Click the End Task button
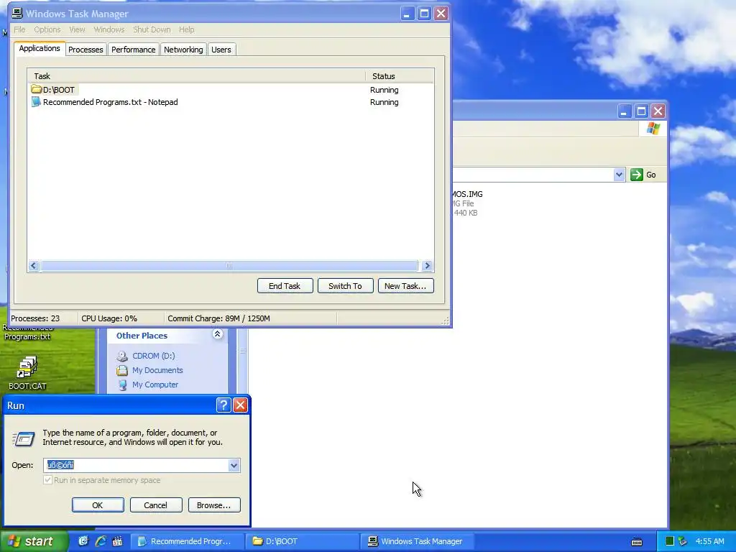Image resolution: width=736 pixels, height=552 pixels. pos(285,286)
